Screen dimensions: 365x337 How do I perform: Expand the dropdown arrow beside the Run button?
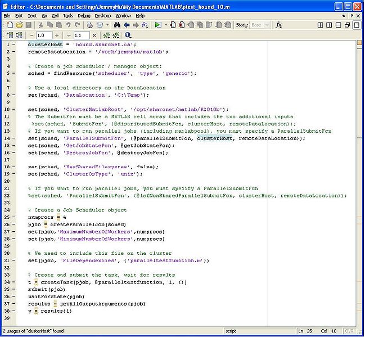tap(165, 25)
